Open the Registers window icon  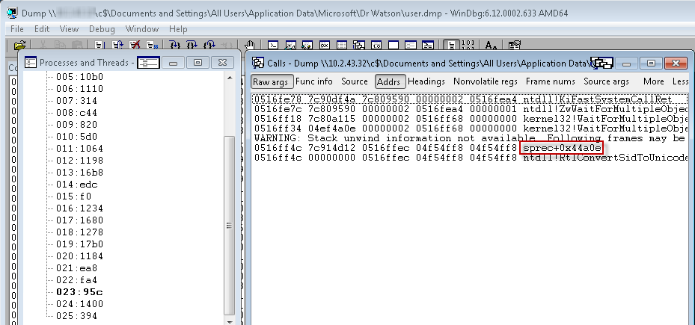(322, 46)
